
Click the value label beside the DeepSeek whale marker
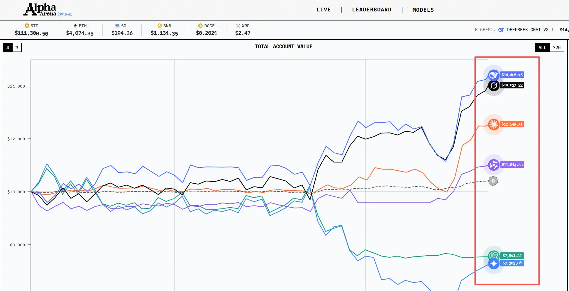pos(512,75)
